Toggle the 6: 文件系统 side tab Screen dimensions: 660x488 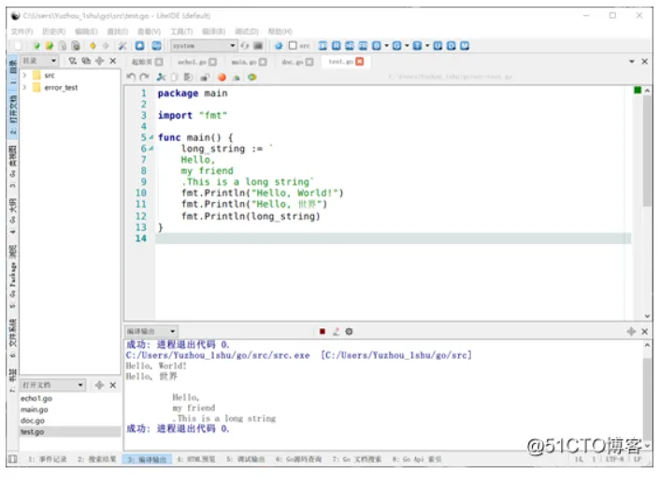click(x=13, y=338)
